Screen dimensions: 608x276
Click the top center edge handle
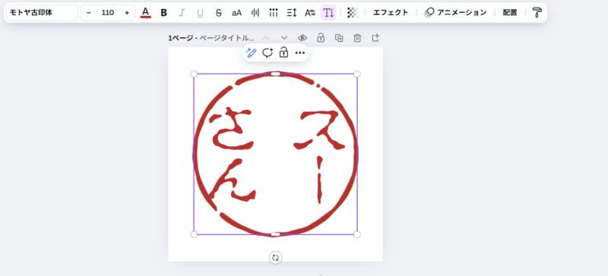tap(275, 74)
